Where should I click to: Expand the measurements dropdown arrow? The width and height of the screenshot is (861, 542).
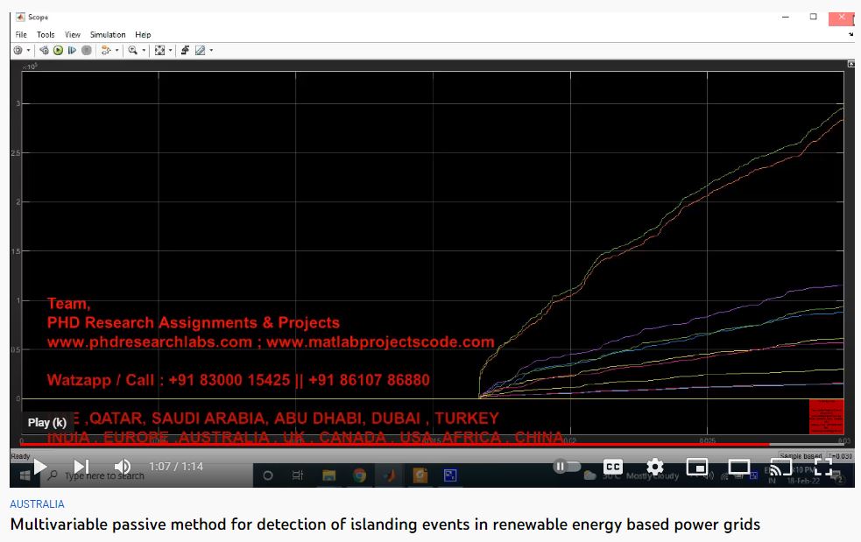tap(211, 51)
